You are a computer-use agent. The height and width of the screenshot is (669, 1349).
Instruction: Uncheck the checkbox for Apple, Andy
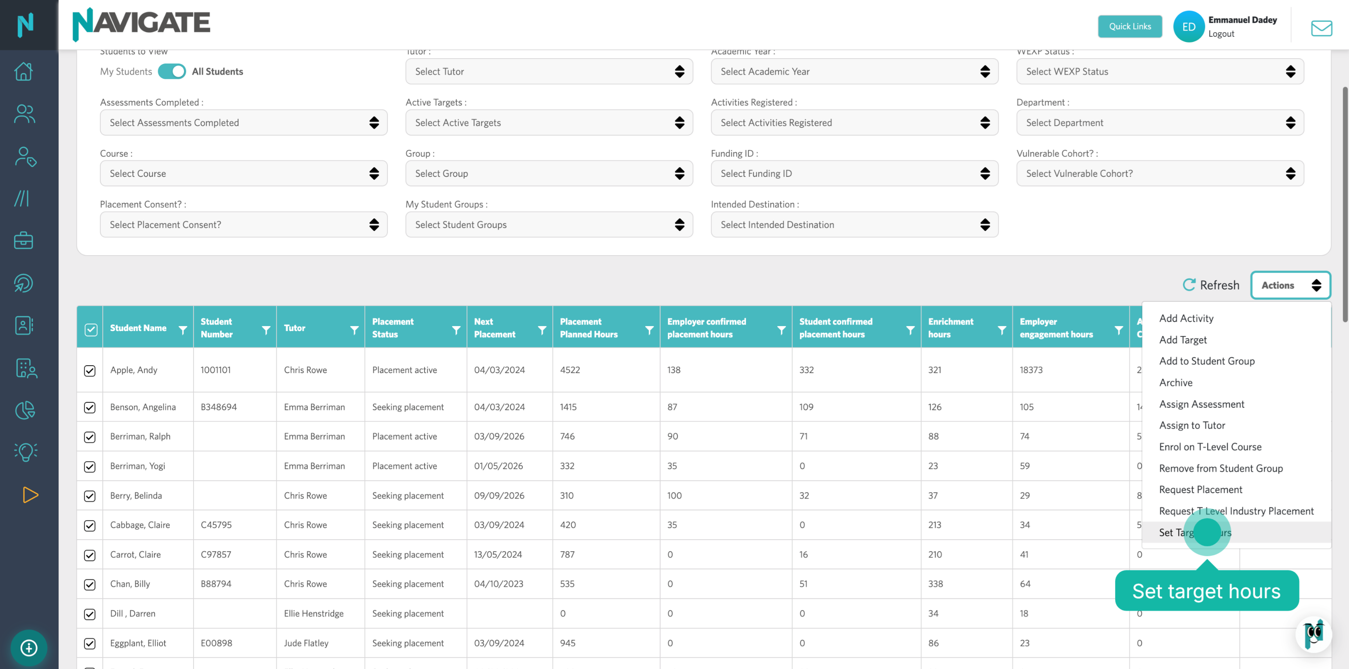click(x=90, y=370)
